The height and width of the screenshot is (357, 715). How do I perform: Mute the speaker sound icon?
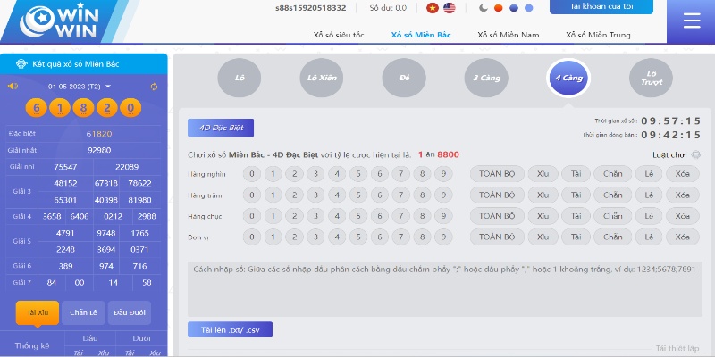coord(13,87)
